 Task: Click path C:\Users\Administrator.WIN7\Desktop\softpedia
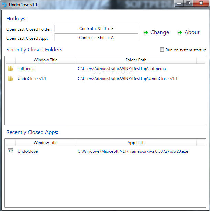coord(122,69)
